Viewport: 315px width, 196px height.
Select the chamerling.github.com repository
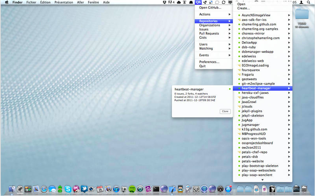tap(262, 24)
